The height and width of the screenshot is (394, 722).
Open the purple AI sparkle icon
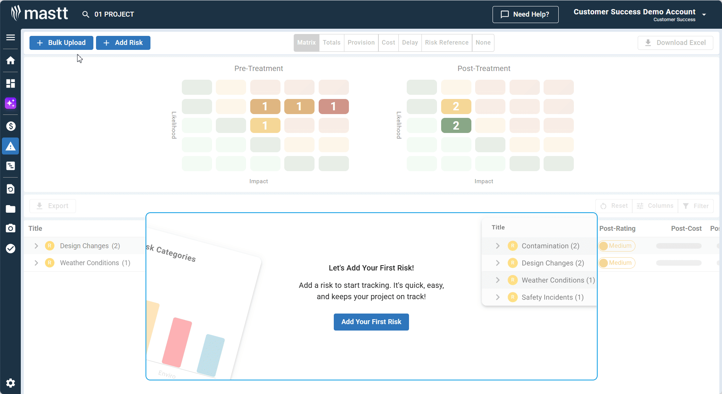coord(11,103)
